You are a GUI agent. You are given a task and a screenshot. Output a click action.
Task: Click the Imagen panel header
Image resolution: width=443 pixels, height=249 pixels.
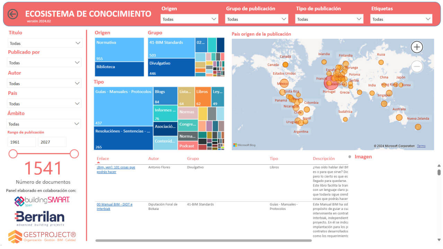(363, 157)
